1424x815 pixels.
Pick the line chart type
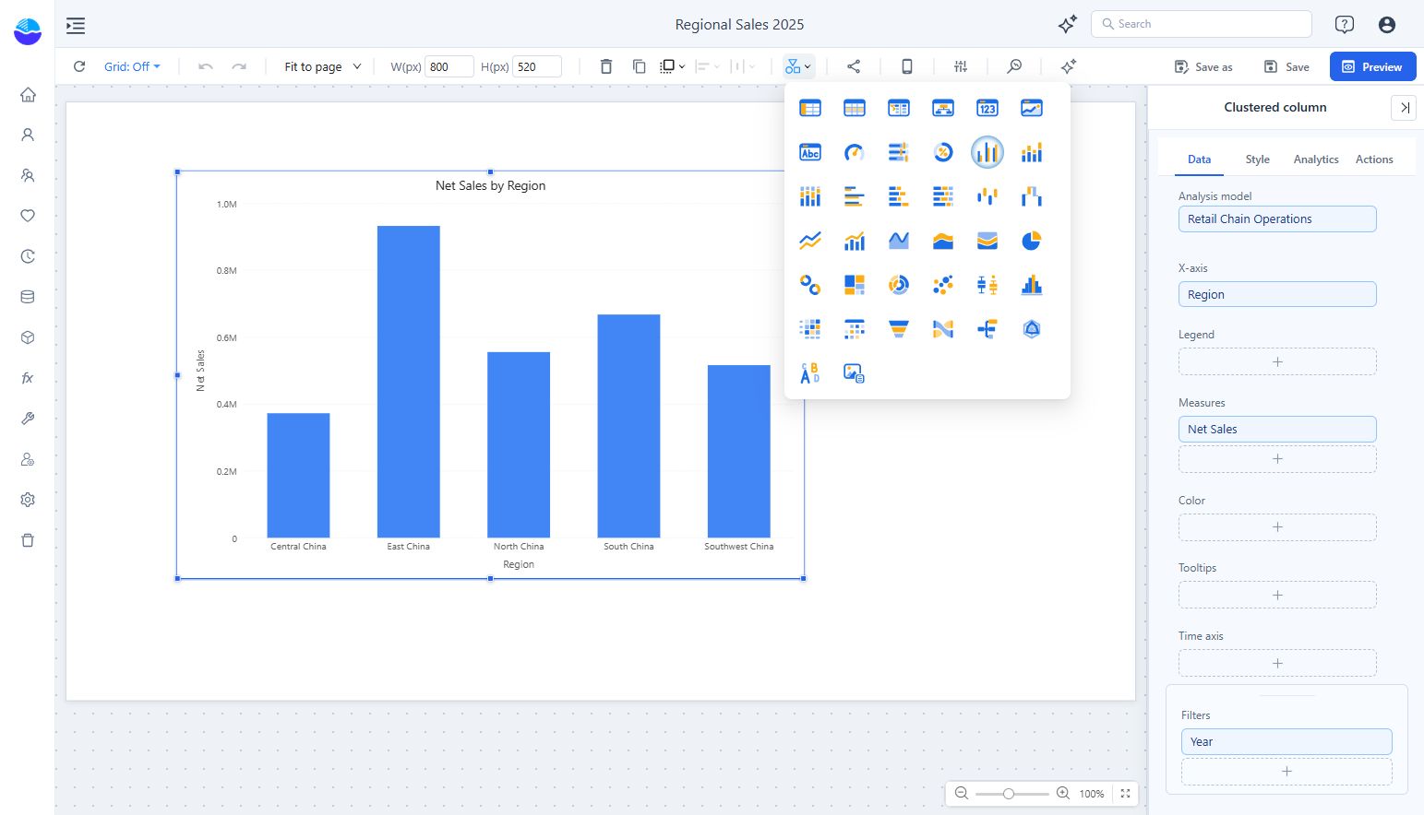point(810,241)
